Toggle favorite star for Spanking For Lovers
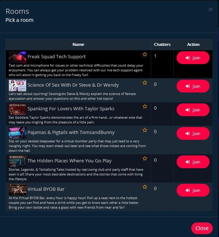The image size is (219, 237). click(x=145, y=106)
